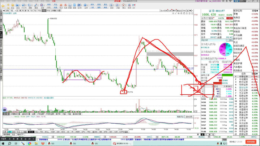The image size is (260, 146).
Task: Select the RSI indicator tab
Action: click(42, 132)
